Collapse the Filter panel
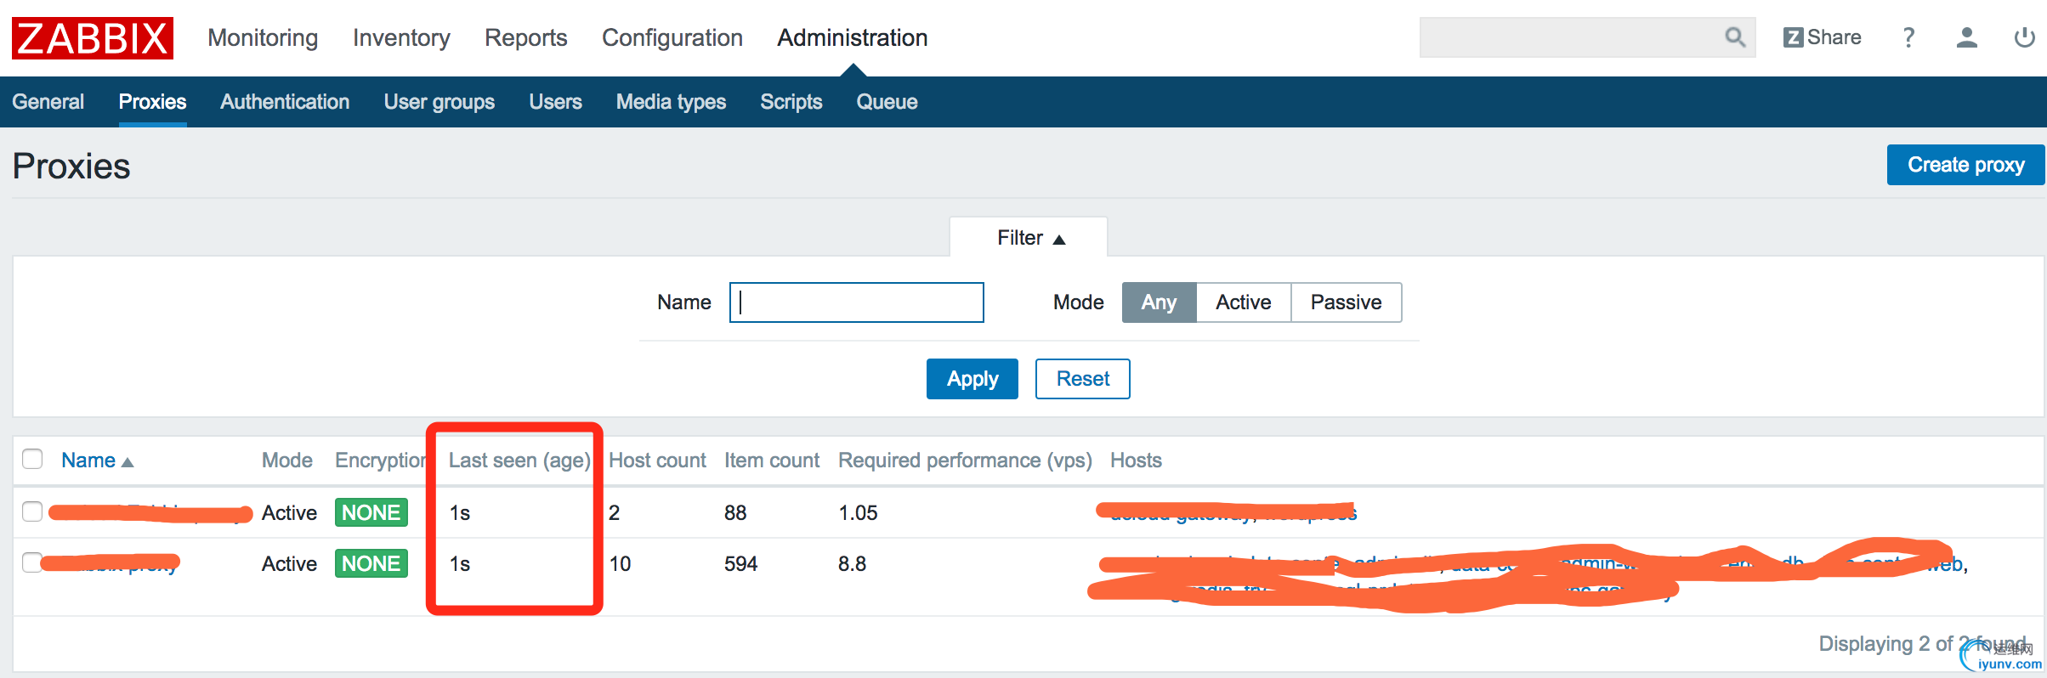Viewport: 2047px width, 678px height. point(1029,238)
